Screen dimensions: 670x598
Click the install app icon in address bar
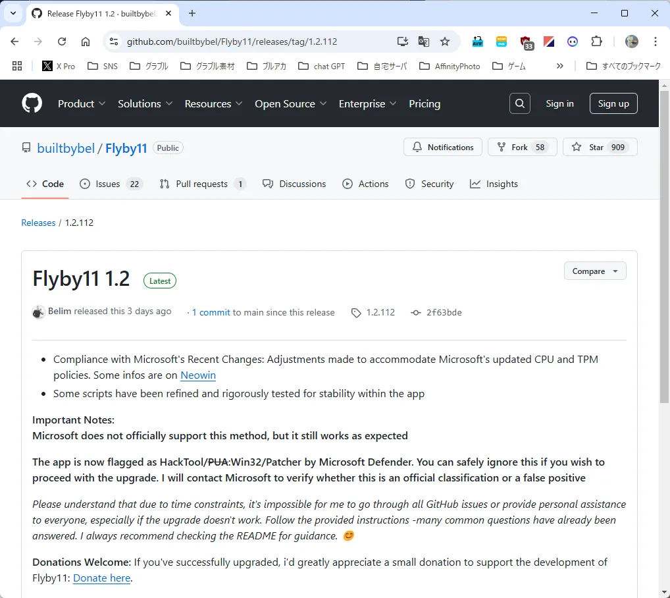(x=403, y=41)
